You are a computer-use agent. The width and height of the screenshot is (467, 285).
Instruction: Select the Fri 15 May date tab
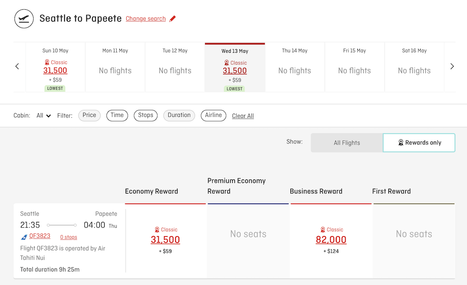point(354,67)
